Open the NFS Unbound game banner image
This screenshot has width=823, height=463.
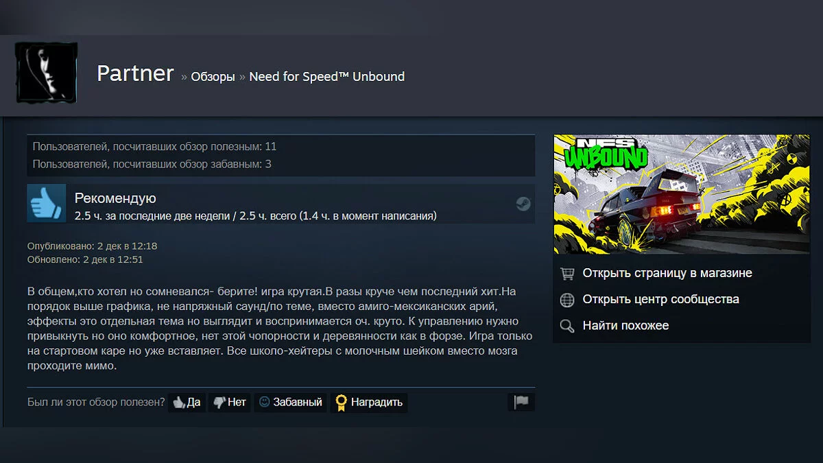(x=682, y=194)
